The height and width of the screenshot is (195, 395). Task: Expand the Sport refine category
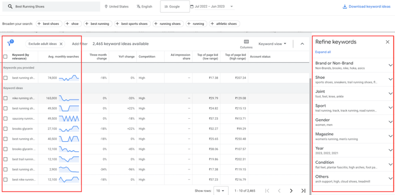(390, 108)
